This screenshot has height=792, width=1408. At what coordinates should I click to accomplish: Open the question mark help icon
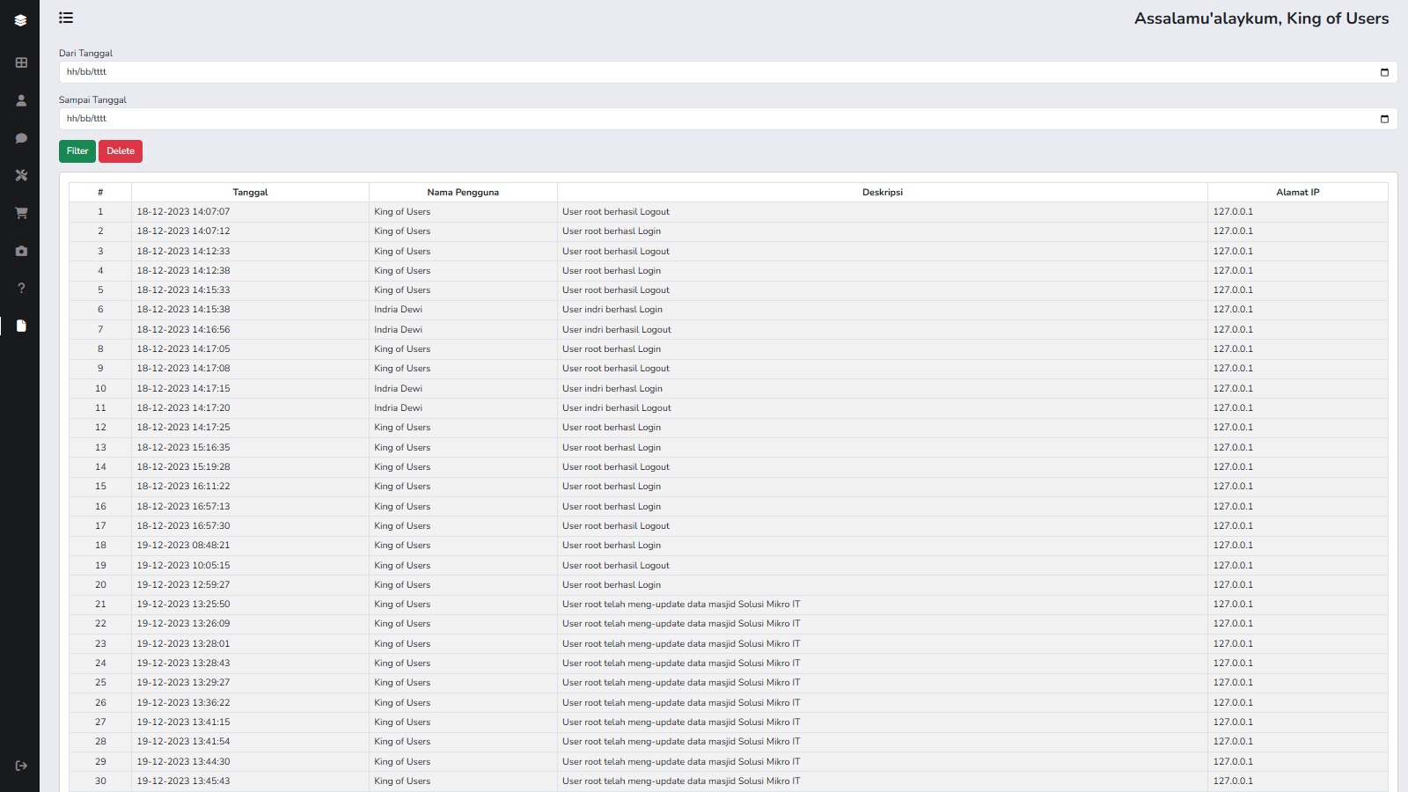[x=21, y=289]
